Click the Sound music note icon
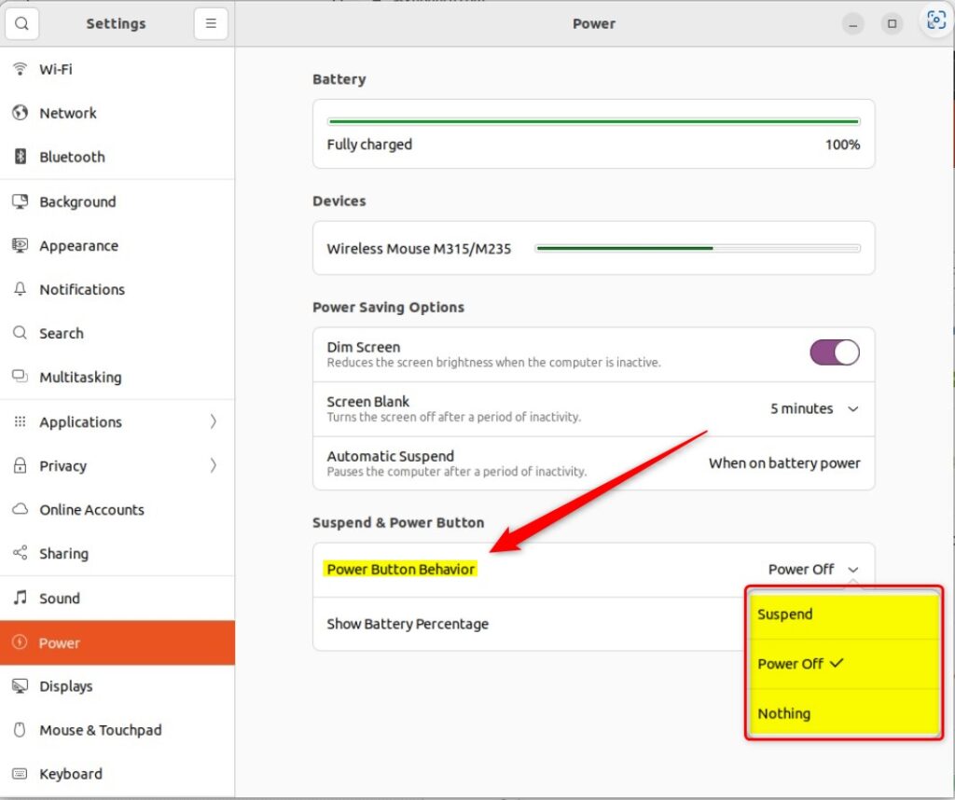Viewport: 955px width, 800px height. (x=20, y=598)
